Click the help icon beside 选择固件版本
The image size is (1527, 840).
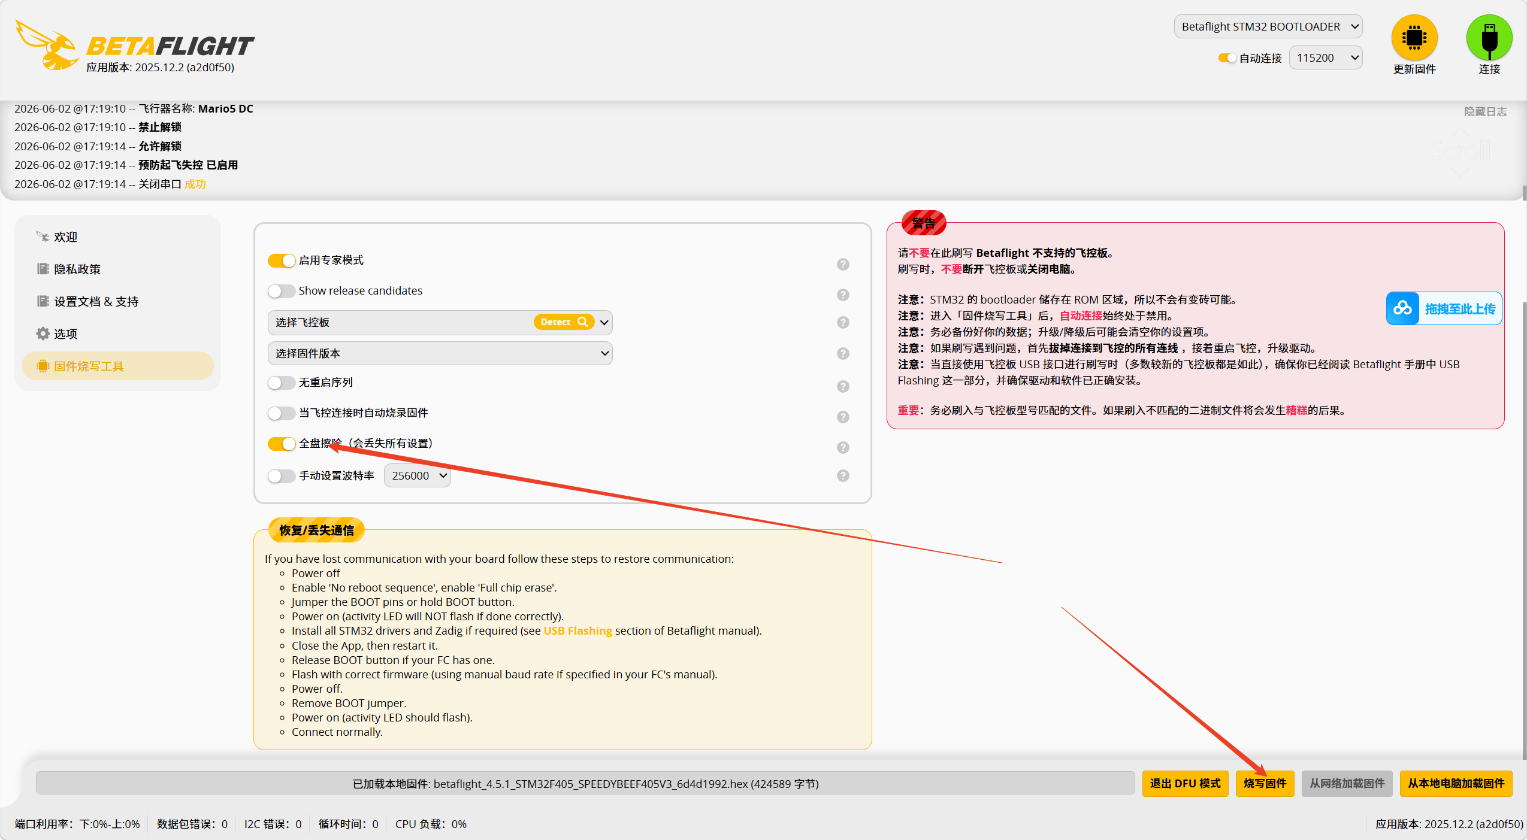point(843,353)
